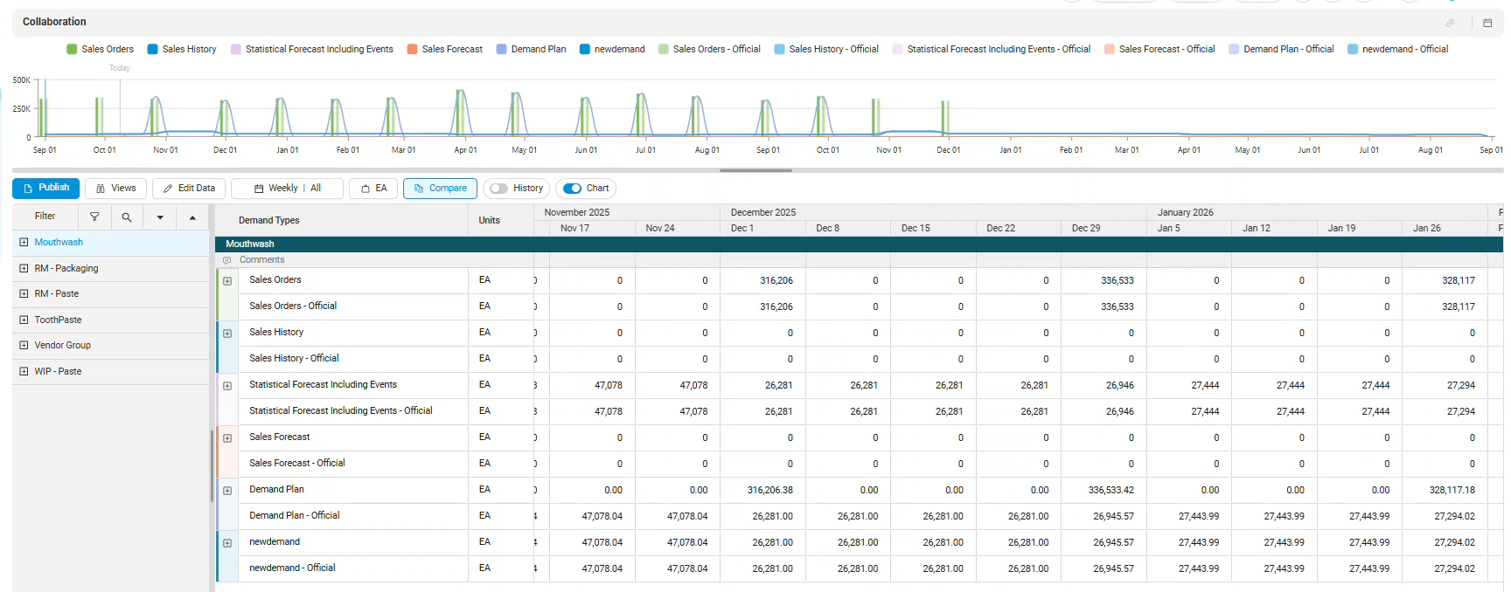Expand the Sales Orders demand type row
1511x592 pixels.
pos(227,281)
